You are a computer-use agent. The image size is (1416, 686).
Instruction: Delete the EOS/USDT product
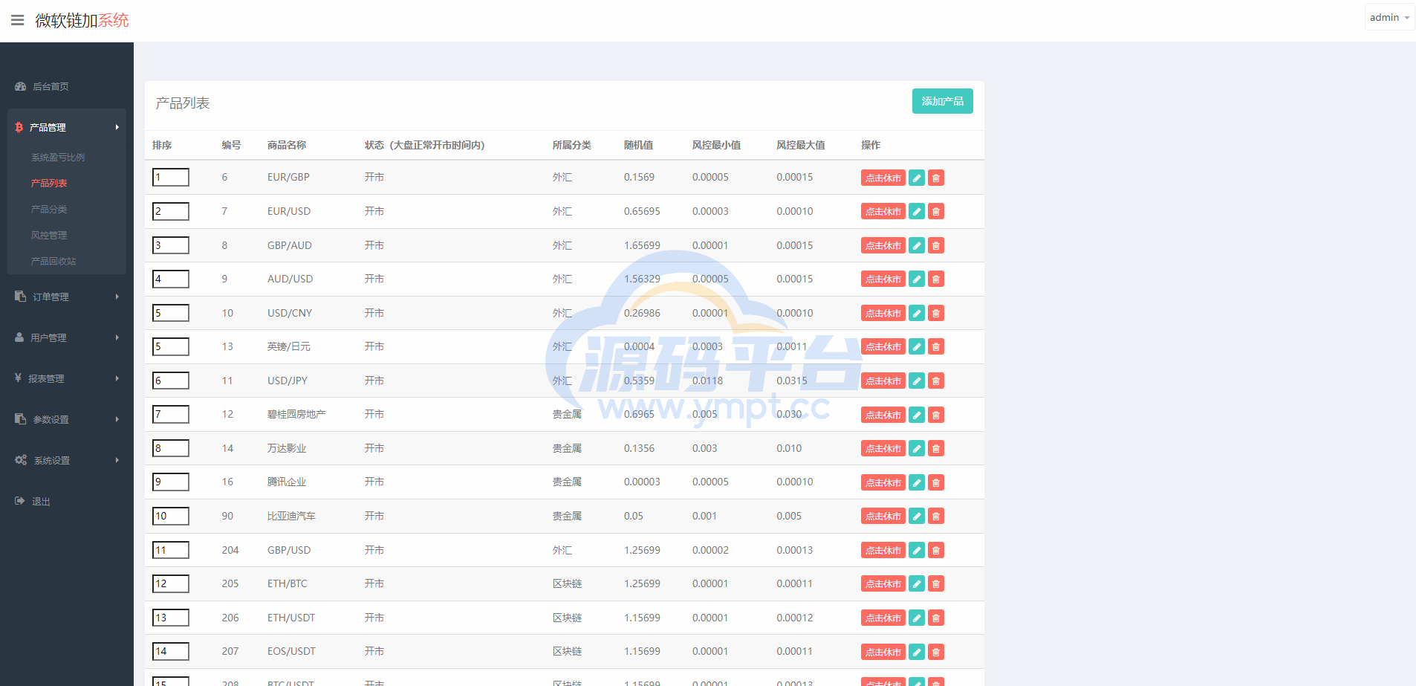936,652
